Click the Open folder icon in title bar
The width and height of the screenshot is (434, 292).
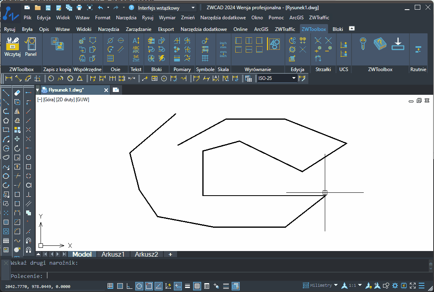click(38, 8)
